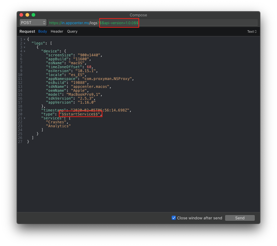Click the highlighted $$startService$$ value
This screenshot has height=246, width=277.
[80, 114]
